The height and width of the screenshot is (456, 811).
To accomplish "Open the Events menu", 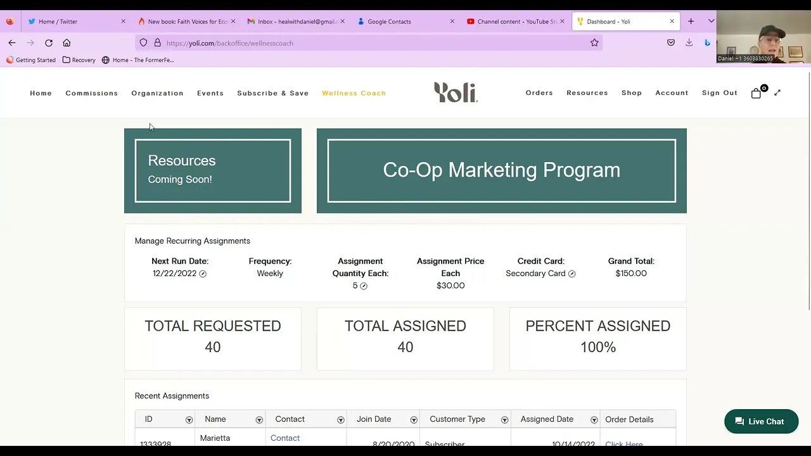I will pyautogui.click(x=210, y=93).
